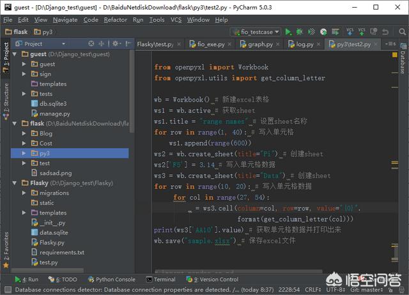Select sadsad.png file
The height and width of the screenshot is (295, 409).
pyautogui.click(x=52, y=173)
